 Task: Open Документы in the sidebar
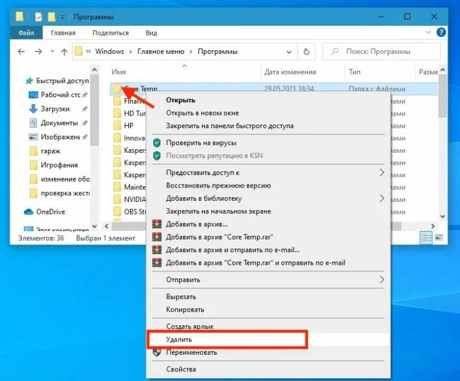(x=55, y=123)
